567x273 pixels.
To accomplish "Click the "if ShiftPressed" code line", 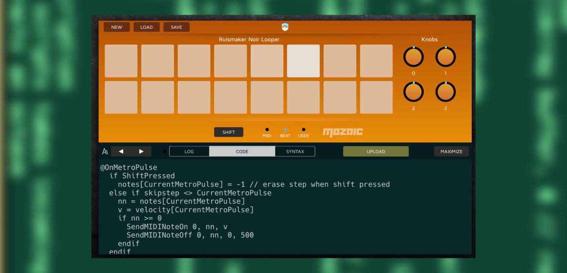I will (x=142, y=176).
